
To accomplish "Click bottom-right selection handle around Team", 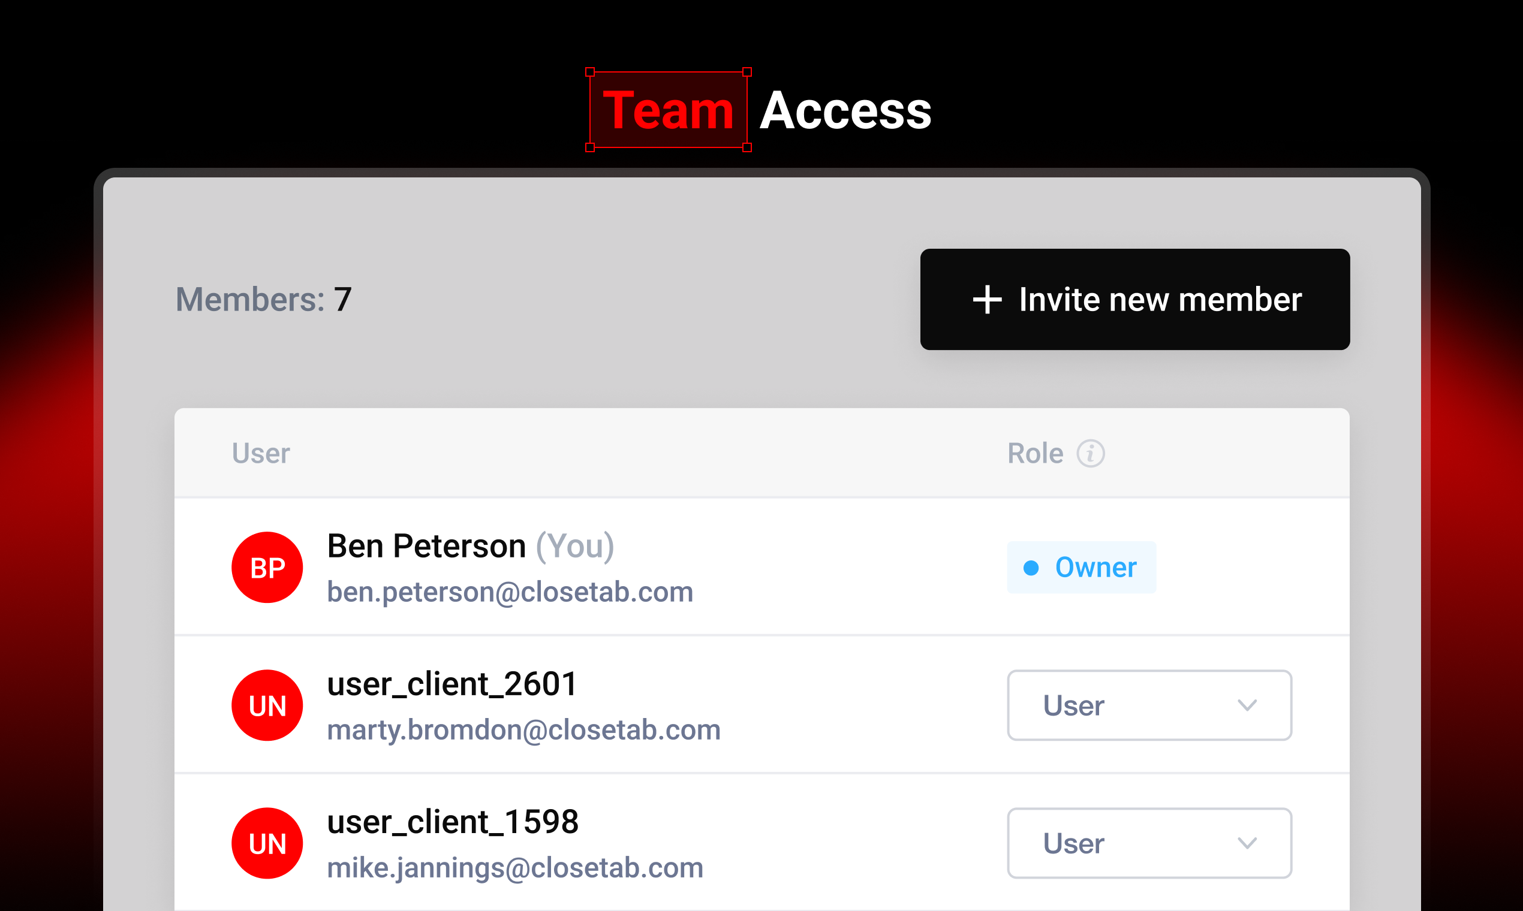I will tap(747, 147).
